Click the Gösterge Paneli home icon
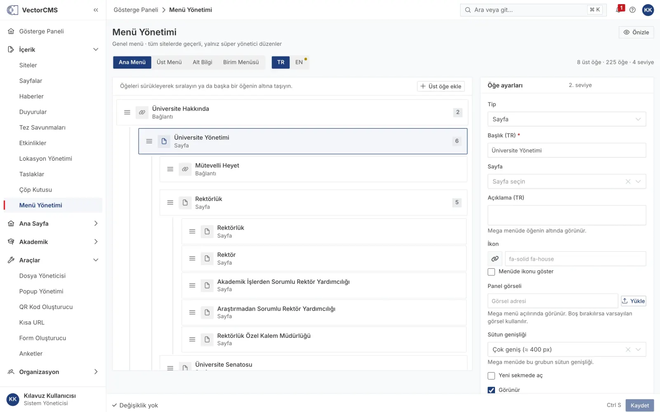The width and height of the screenshot is (660, 412). [x=11, y=31]
